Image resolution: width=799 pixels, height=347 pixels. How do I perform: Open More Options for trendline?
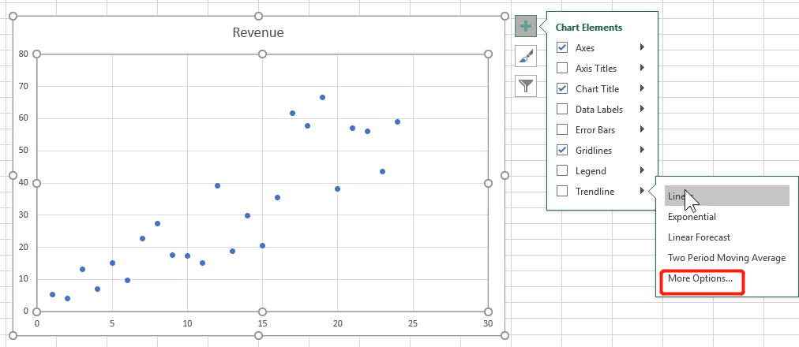(700, 278)
